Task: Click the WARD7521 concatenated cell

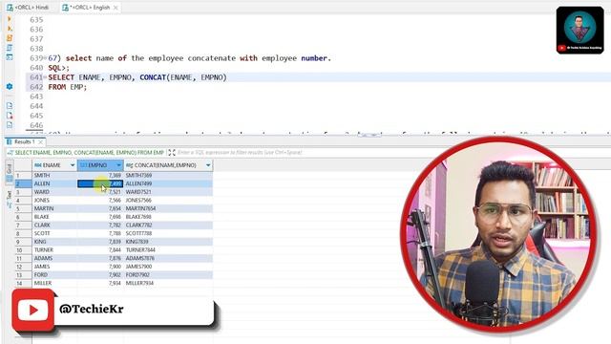Action: point(168,192)
